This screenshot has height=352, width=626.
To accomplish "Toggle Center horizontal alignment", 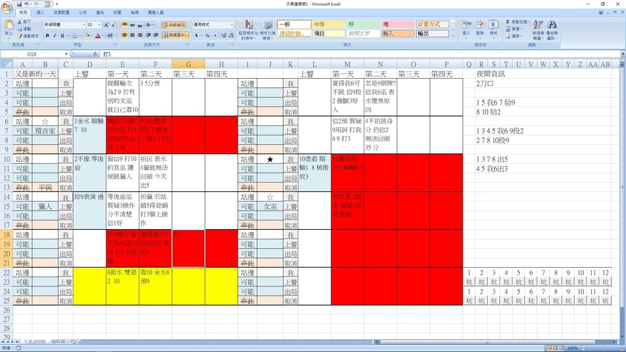I will point(132,35).
